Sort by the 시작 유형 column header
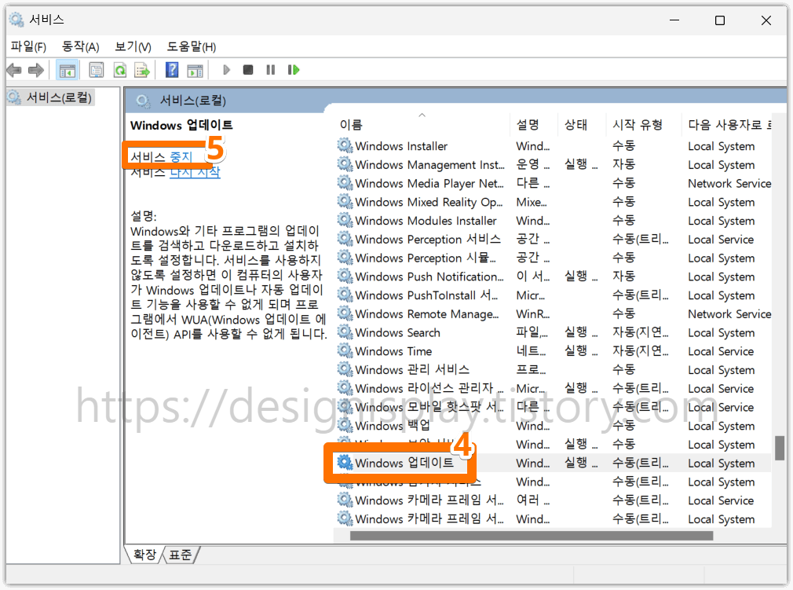The width and height of the screenshot is (793, 590). (638, 125)
